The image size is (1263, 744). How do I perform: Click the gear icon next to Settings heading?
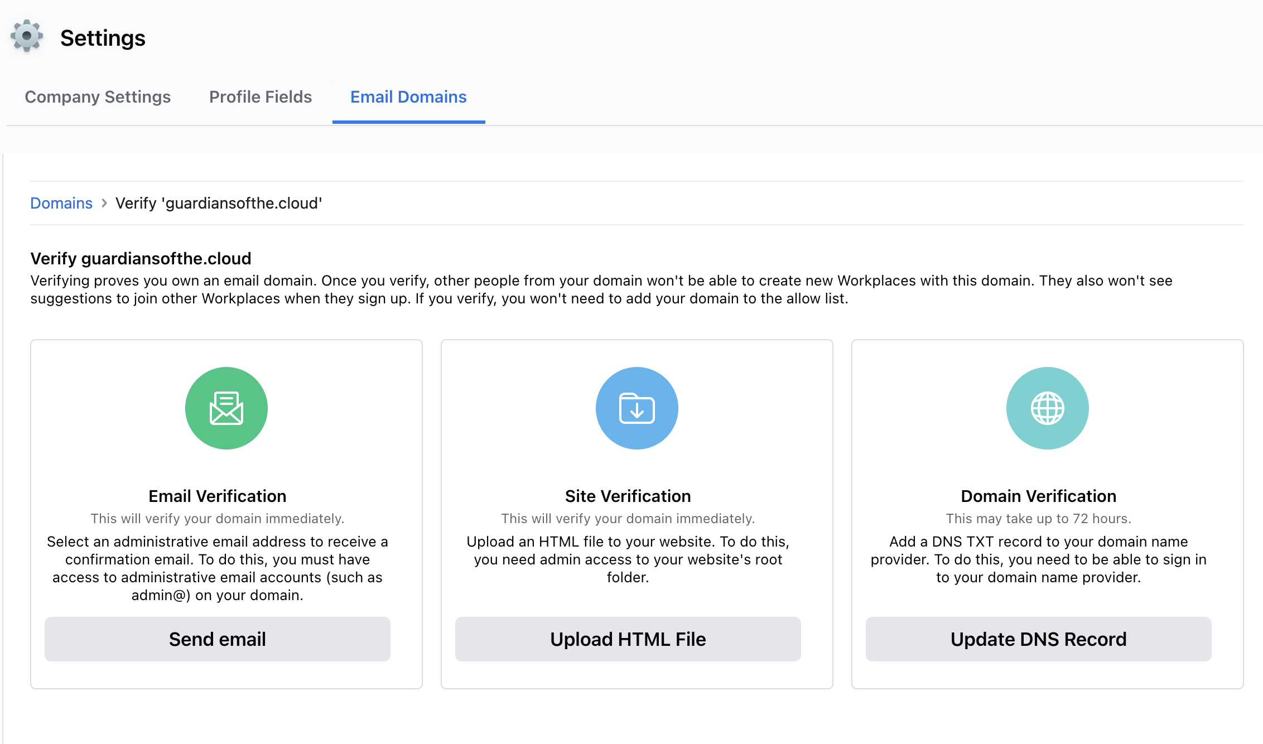(26, 37)
